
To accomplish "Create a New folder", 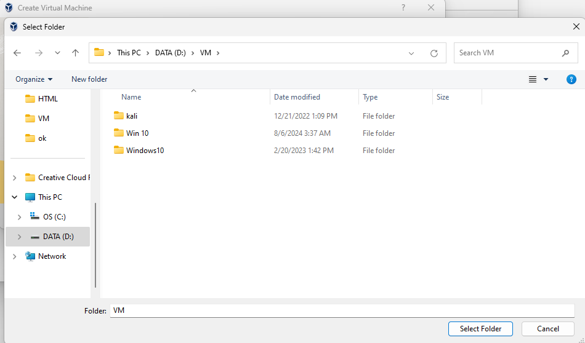I will point(89,79).
